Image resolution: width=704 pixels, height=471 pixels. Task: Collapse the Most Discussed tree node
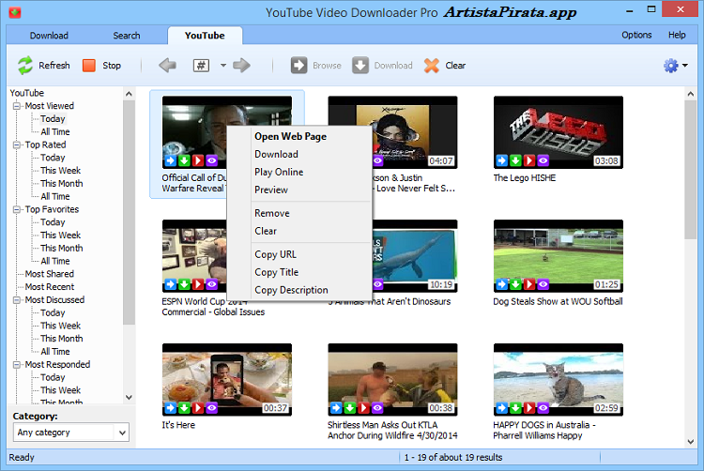pos(17,300)
